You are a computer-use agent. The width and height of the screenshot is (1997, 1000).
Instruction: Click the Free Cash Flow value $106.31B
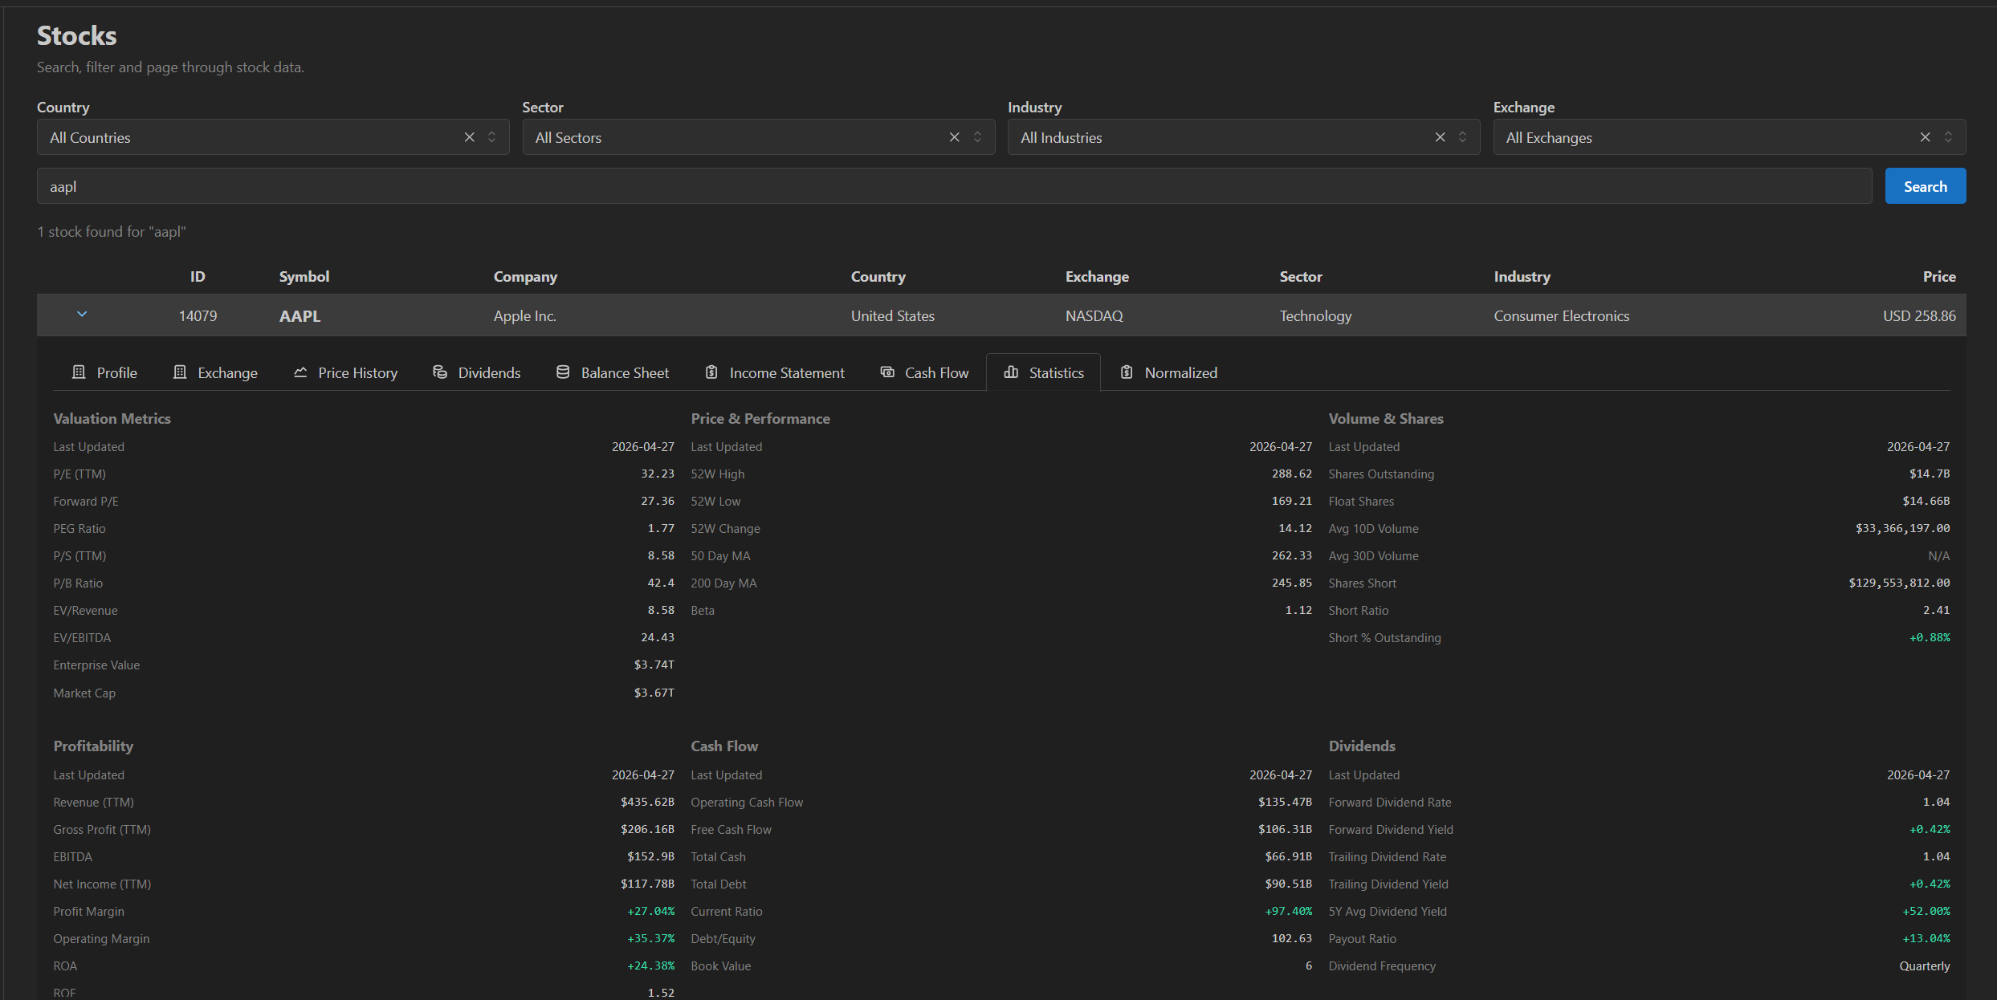(x=1286, y=830)
